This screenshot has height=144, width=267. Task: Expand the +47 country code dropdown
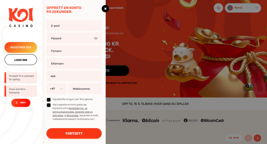pyautogui.click(x=56, y=89)
